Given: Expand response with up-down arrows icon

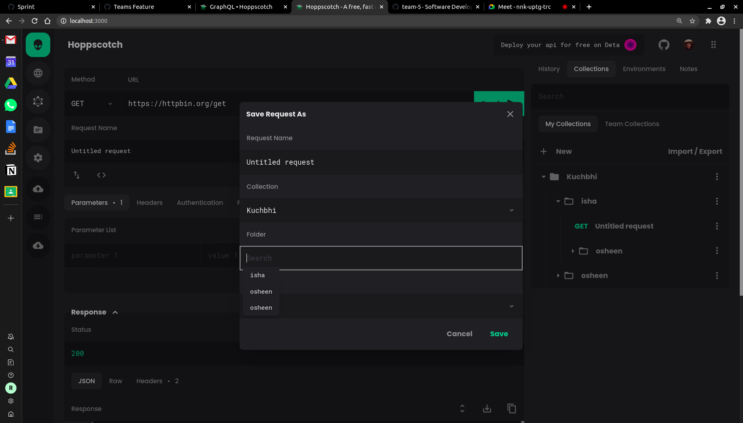Looking at the screenshot, I should [462, 409].
